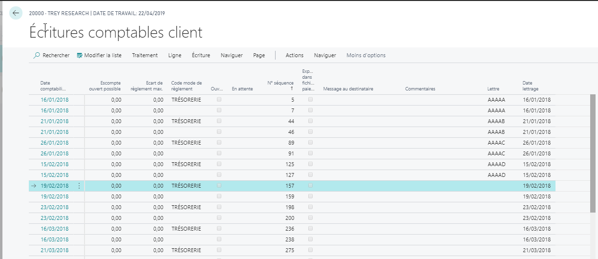
Task: Open the Page menu
Action: click(259, 55)
